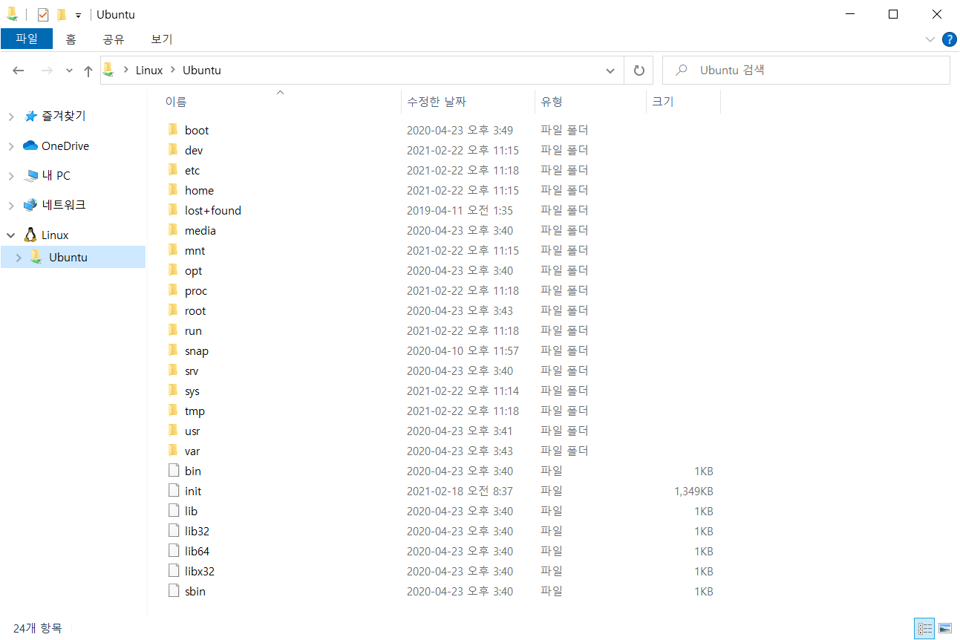Click Ubuntu in the address bar breadcrumb
The width and height of the screenshot is (960, 640).
(x=202, y=71)
